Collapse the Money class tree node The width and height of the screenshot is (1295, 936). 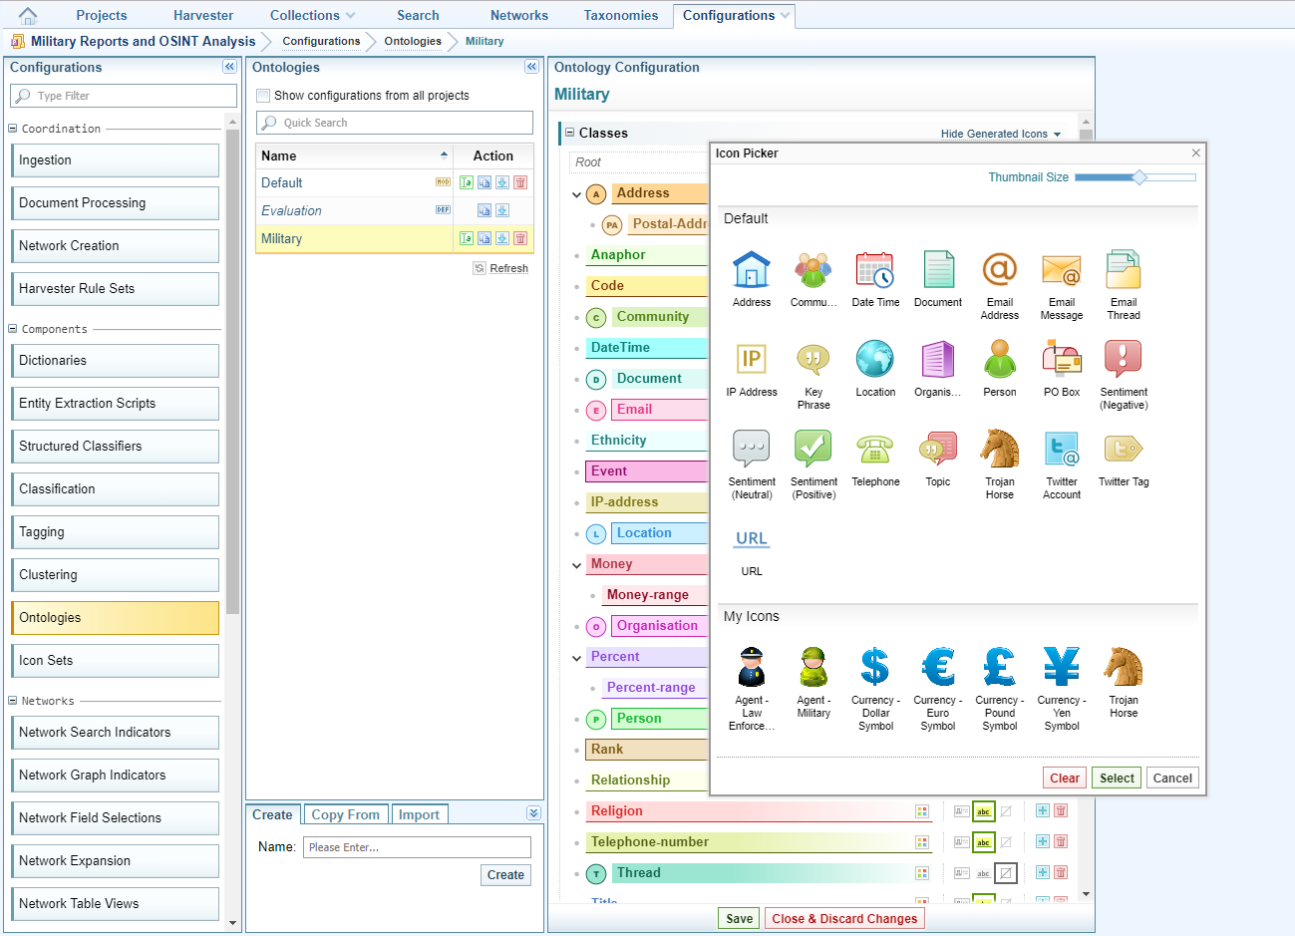pyautogui.click(x=576, y=565)
